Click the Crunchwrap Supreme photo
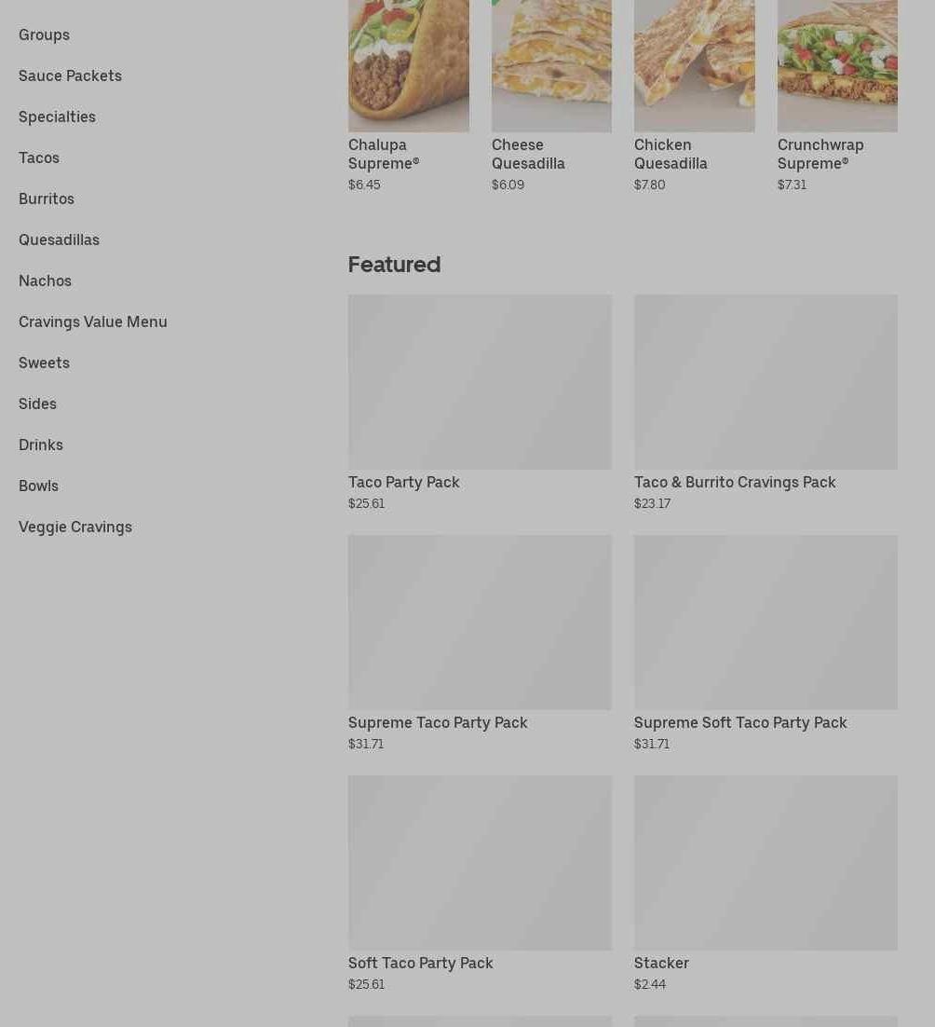The height and width of the screenshot is (1027, 935). pos(837,65)
